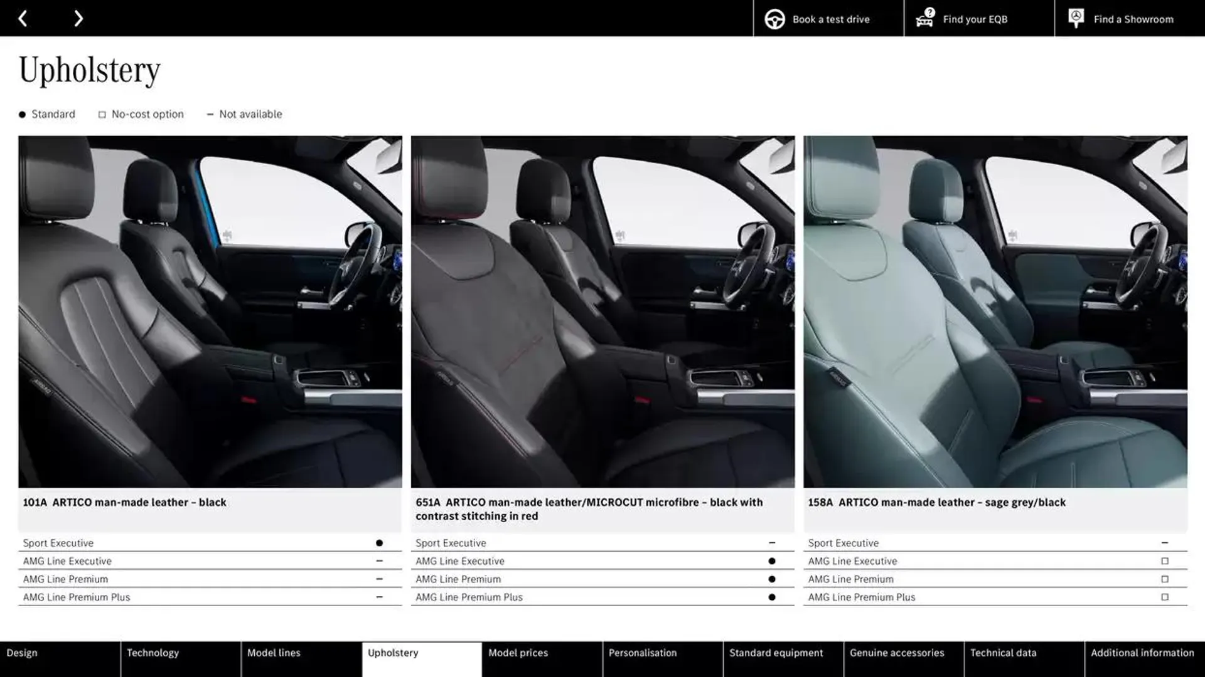This screenshot has height=677, width=1205.
Task: Toggle No-cost option checkbox for 158A sage grey
Action: pos(1164,560)
